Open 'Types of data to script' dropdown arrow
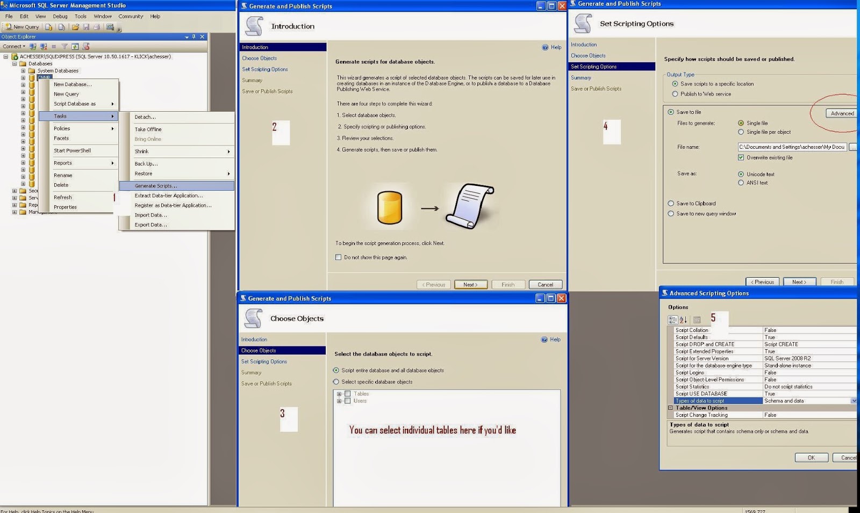The height and width of the screenshot is (513, 860). (854, 401)
